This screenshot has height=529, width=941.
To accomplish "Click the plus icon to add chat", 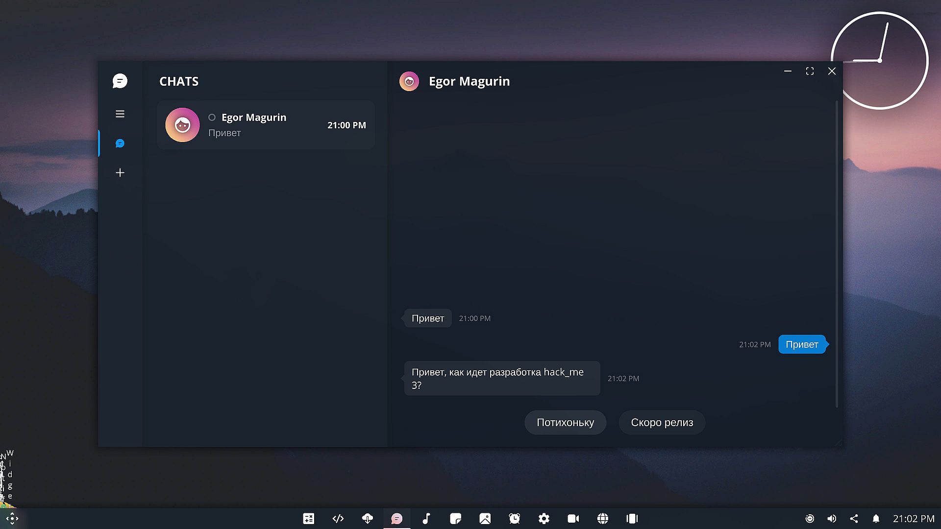I will (120, 173).
